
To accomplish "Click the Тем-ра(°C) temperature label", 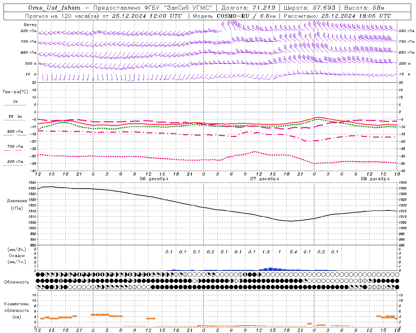I will 15,92.
